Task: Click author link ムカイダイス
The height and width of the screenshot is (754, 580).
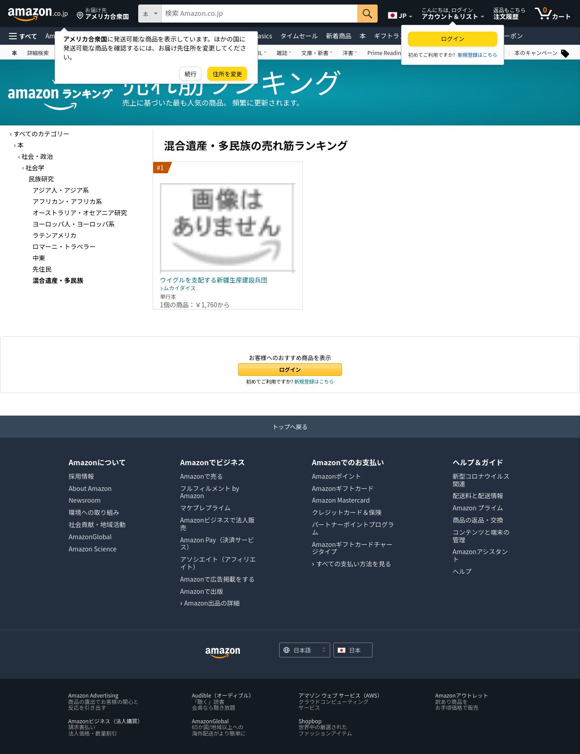Action: 179,288
